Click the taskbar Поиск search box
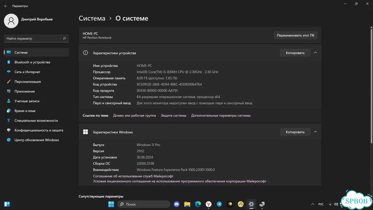The width and height of the screenshot is (373, 210). (144, 204)
